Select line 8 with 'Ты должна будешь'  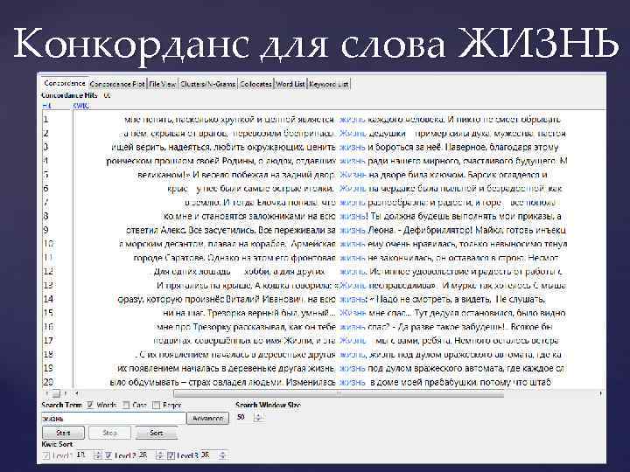pyautogui.click(x=324, y=216)
